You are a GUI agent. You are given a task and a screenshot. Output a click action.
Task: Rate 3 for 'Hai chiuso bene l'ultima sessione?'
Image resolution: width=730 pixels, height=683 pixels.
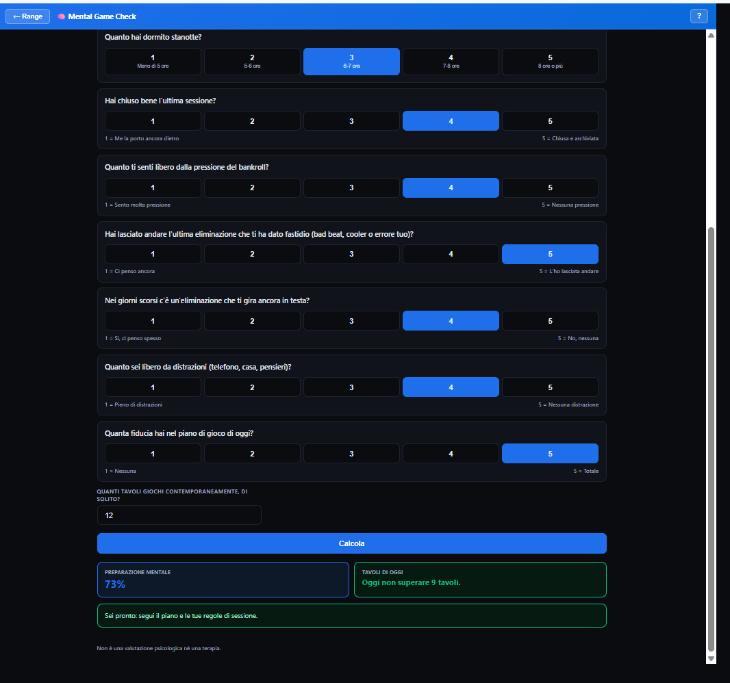tap(351, 121)
